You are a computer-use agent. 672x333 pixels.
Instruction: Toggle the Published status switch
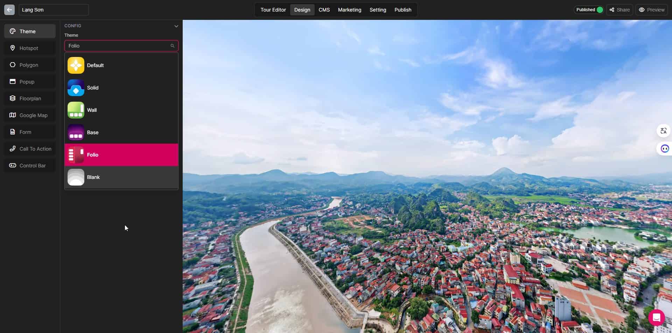tap(600, 10)
